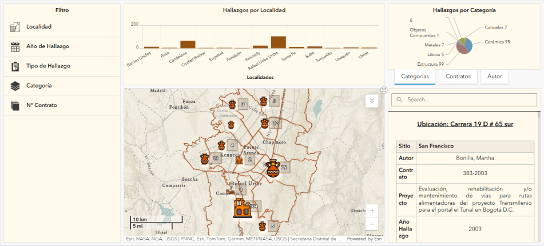Open the N° Contrato filter
This screenshot has height=246, width=544.
41,105
